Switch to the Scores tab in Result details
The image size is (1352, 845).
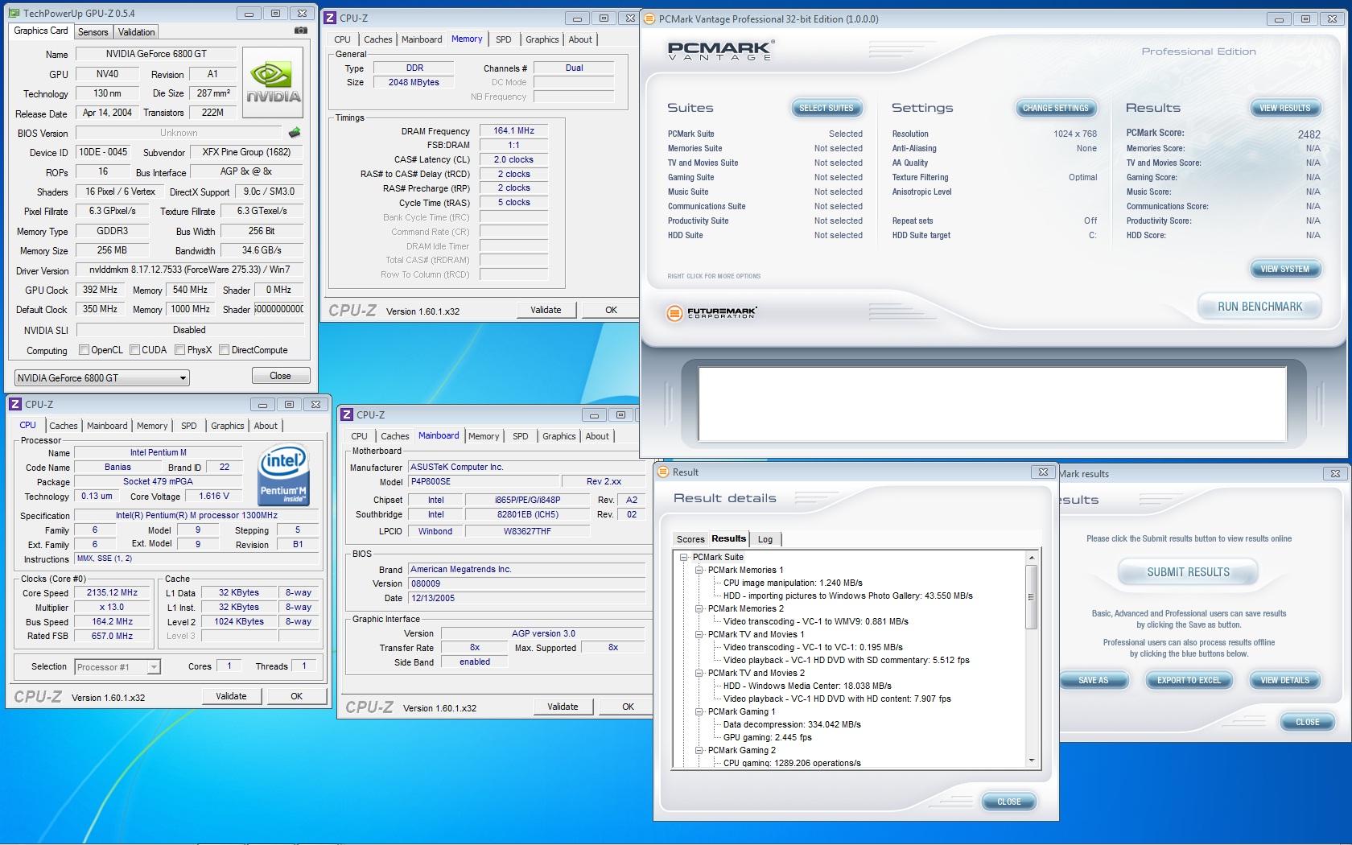(690, 539)
